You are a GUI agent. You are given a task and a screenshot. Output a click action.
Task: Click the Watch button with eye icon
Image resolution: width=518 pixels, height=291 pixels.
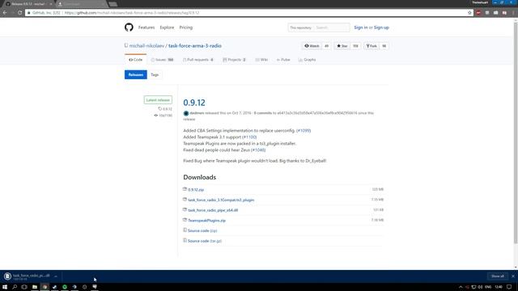click(x=312, y=46)
